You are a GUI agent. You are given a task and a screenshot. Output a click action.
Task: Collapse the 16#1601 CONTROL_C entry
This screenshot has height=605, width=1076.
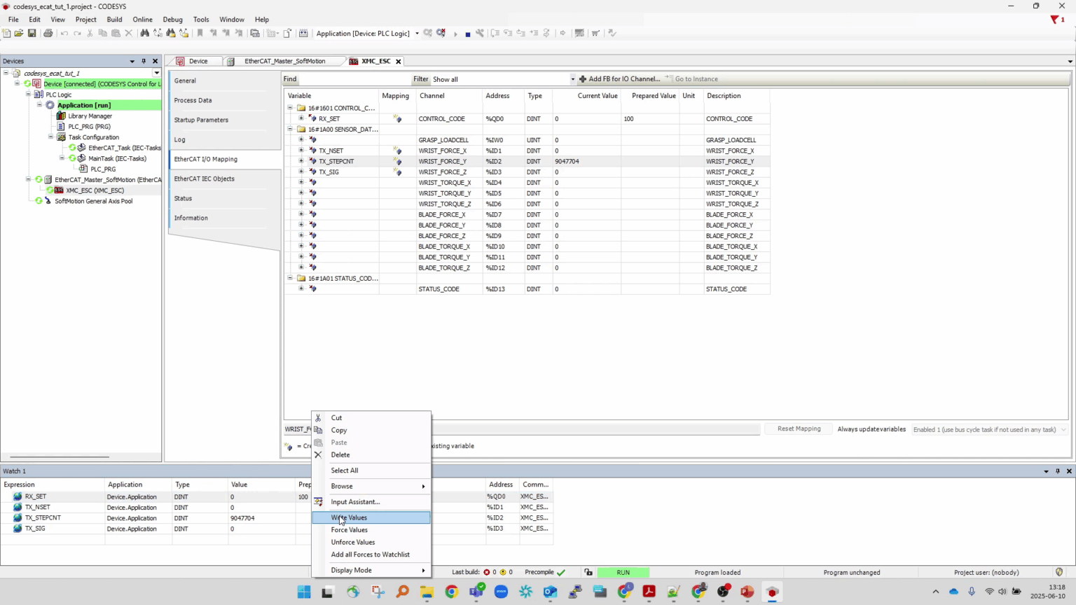pos(289,108)
